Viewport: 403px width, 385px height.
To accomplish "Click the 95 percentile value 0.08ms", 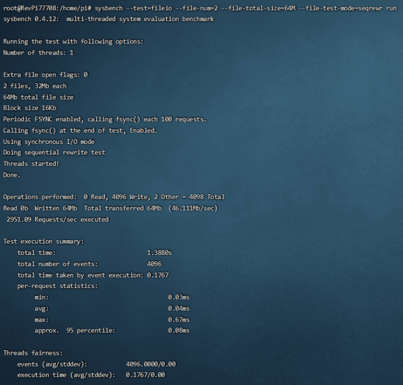I will [x=178, y=330].
